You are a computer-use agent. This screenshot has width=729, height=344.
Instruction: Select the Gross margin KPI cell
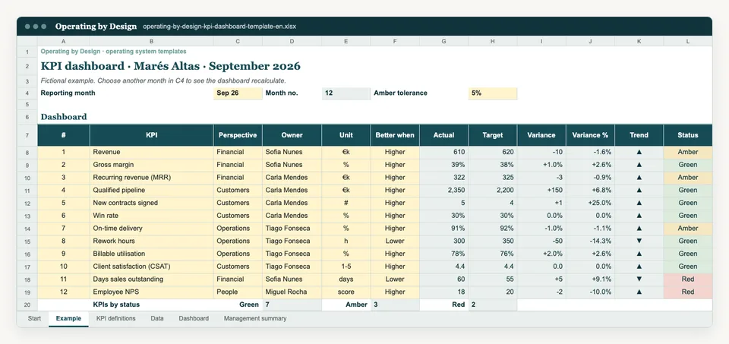click(152, 165)
